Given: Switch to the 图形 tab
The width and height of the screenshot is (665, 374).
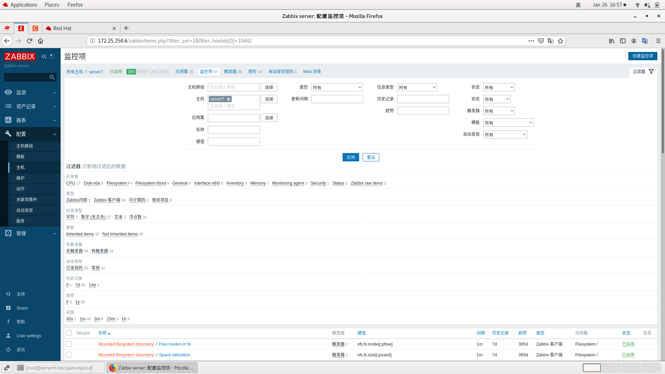Looking at the screenshot, I should tap(252, 71).
